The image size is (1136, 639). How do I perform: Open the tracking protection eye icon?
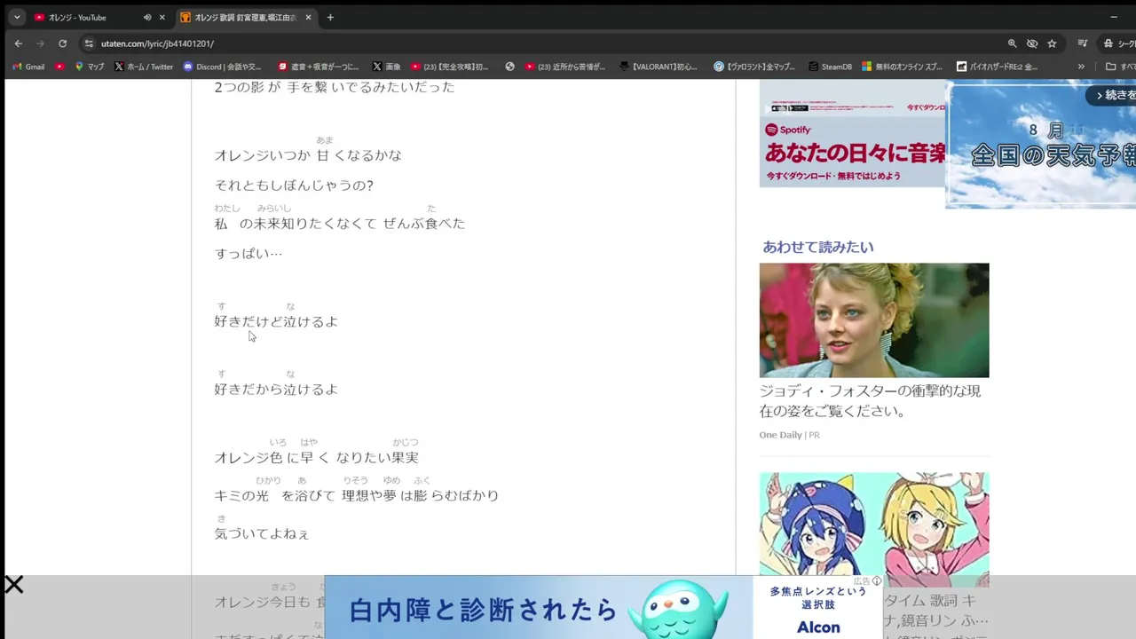pyautogui.click(x=1032, y=43)
